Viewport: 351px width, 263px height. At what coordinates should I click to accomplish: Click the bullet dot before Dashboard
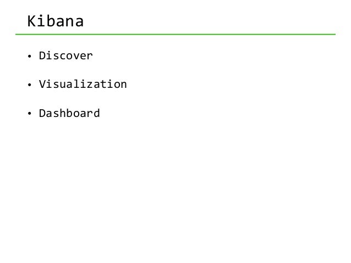(29, 114)
